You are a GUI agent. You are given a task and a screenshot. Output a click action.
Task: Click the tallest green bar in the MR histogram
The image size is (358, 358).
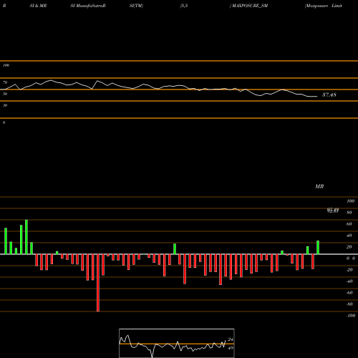[x=26, y=237]
